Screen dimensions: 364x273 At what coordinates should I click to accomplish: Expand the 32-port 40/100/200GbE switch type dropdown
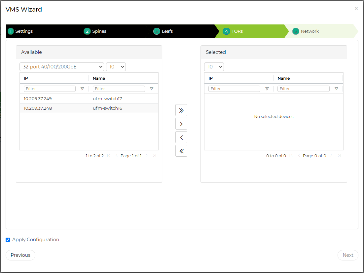(x=62, y=67)
